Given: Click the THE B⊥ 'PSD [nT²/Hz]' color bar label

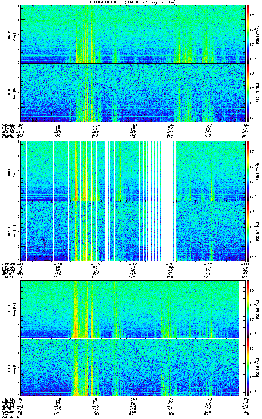Looking at the screenshot, I should pyautogui.click(x=258, y=309).
